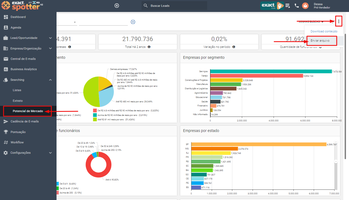The width and height of the screenshot is (349, 200).
Task: Click the Serviços bar in segment chart
Action: (271, 71)
